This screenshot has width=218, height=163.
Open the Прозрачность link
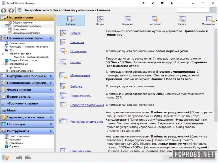tap(80, 96)
